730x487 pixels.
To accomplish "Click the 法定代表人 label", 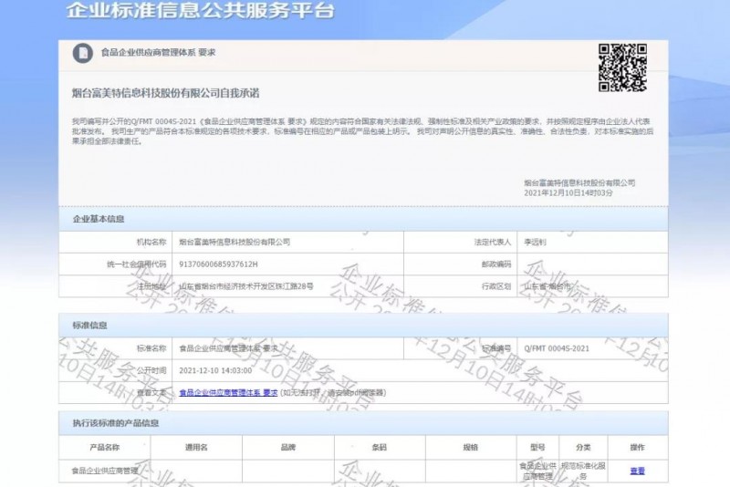I will pyautogui.click(x=493, y=242).
